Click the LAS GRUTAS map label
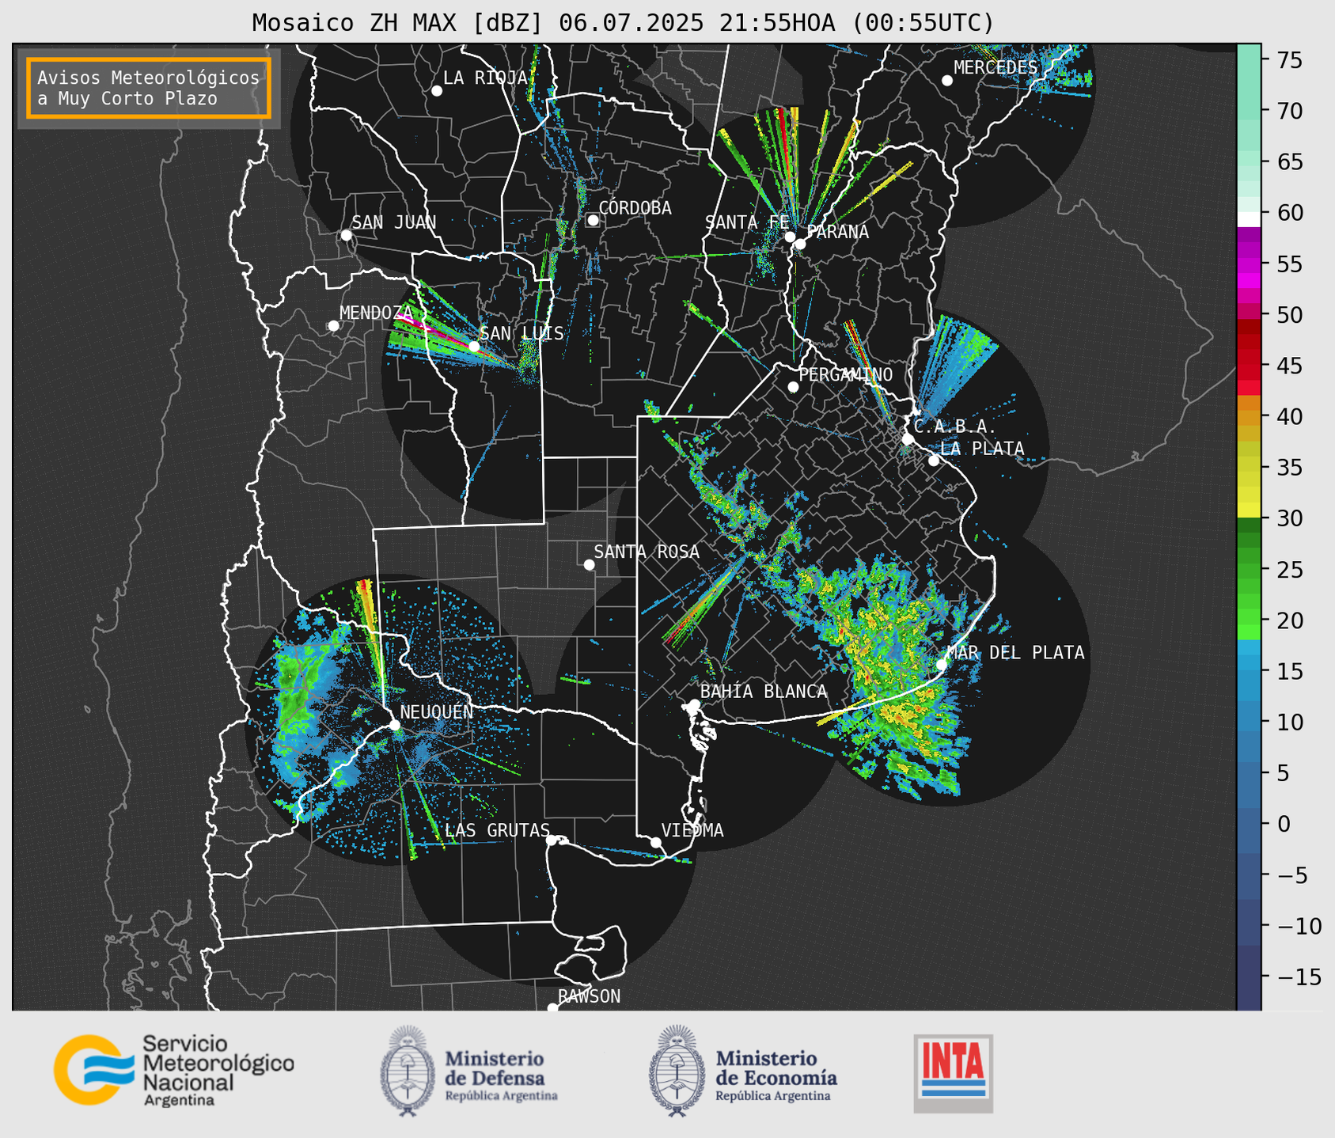1335x1138 pixels. pyautogui.click(x=497, y=830)
